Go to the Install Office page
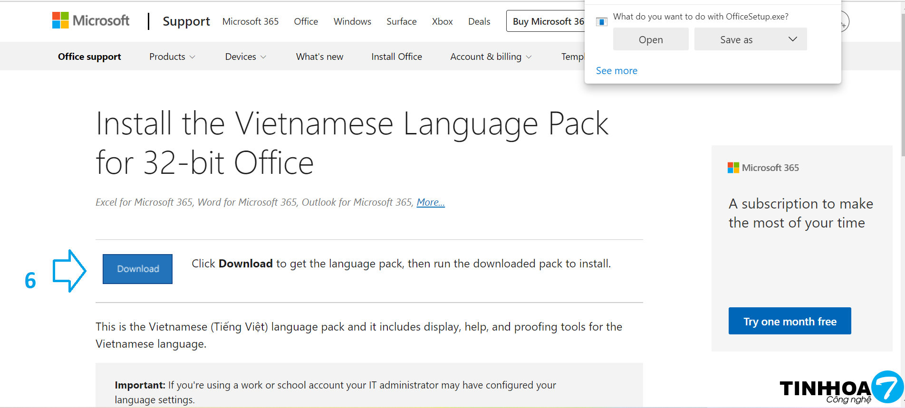Image resolution: width=905 pixels, height=408 pixels. (x=396, y=57)
